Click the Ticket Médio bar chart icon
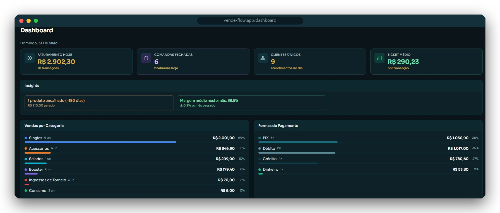Viewport: 500px width, 213px height. 379,58
